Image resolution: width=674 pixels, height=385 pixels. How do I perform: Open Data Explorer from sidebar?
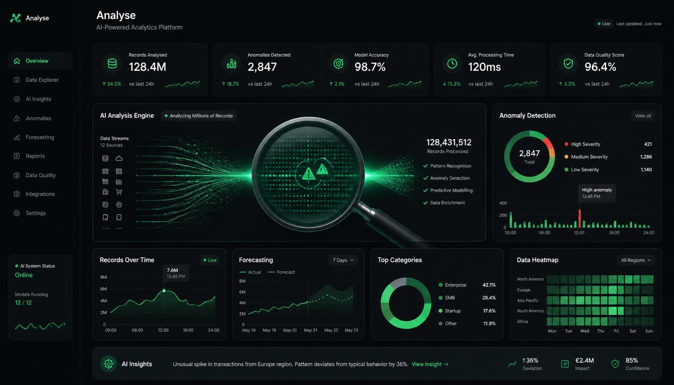40,80
